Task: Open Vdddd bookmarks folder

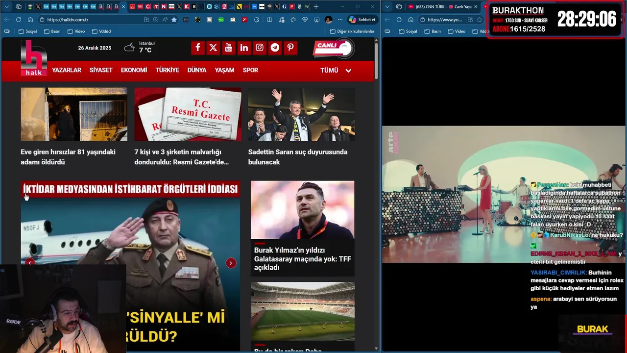Action: tap(101, 31)
